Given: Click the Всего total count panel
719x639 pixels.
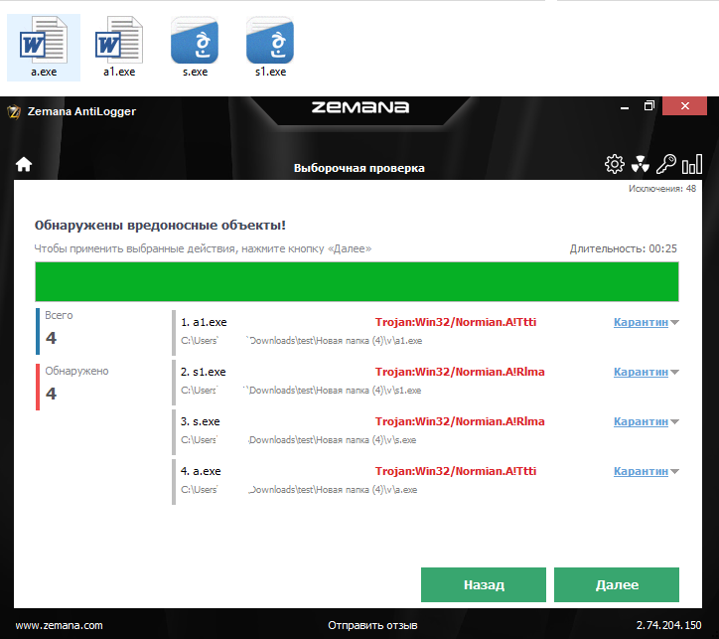Looking at the screenshot, I should [x=55, y=331].
